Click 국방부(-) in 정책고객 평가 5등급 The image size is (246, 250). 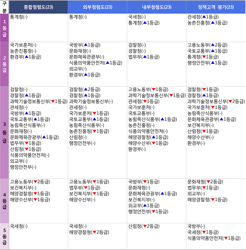(196, 226)
